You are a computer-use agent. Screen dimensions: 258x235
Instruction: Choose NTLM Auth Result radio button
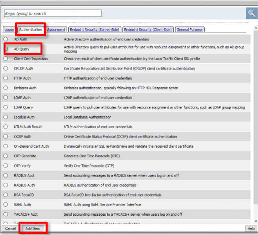(6, 127)
